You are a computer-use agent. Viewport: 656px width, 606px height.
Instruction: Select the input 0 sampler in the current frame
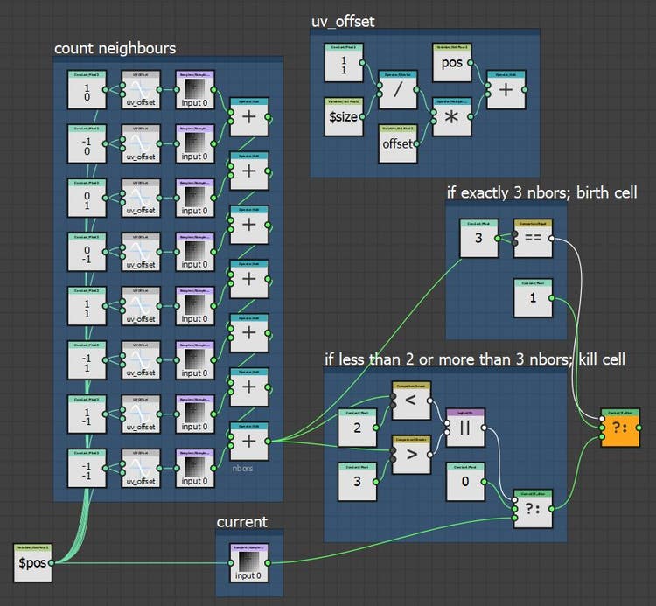249,563
